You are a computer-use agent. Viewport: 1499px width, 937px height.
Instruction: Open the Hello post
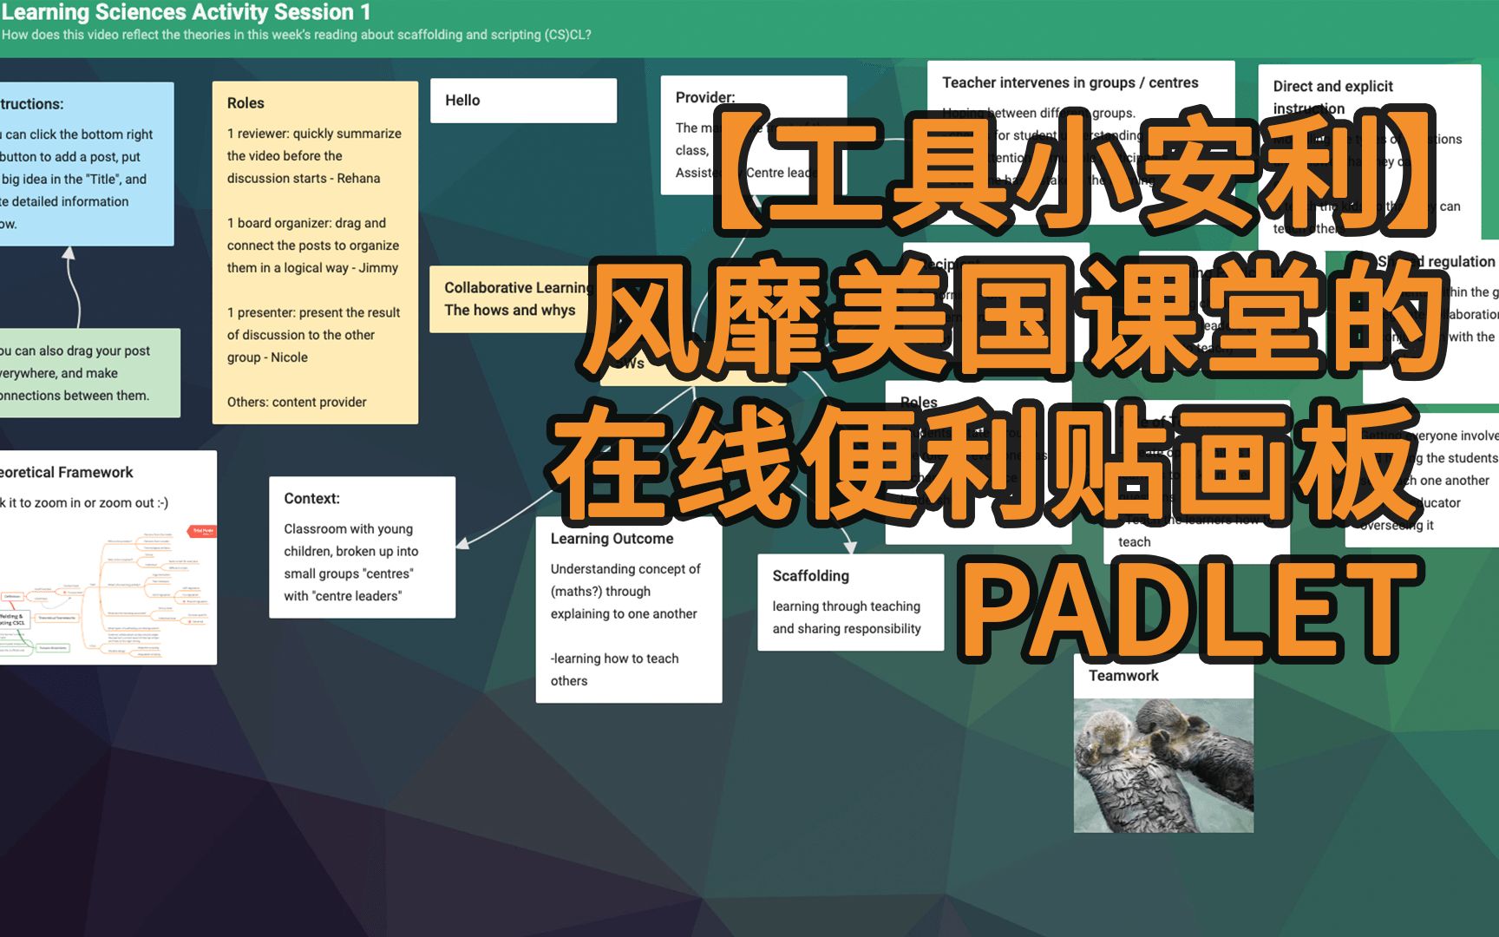click(523, 101)
